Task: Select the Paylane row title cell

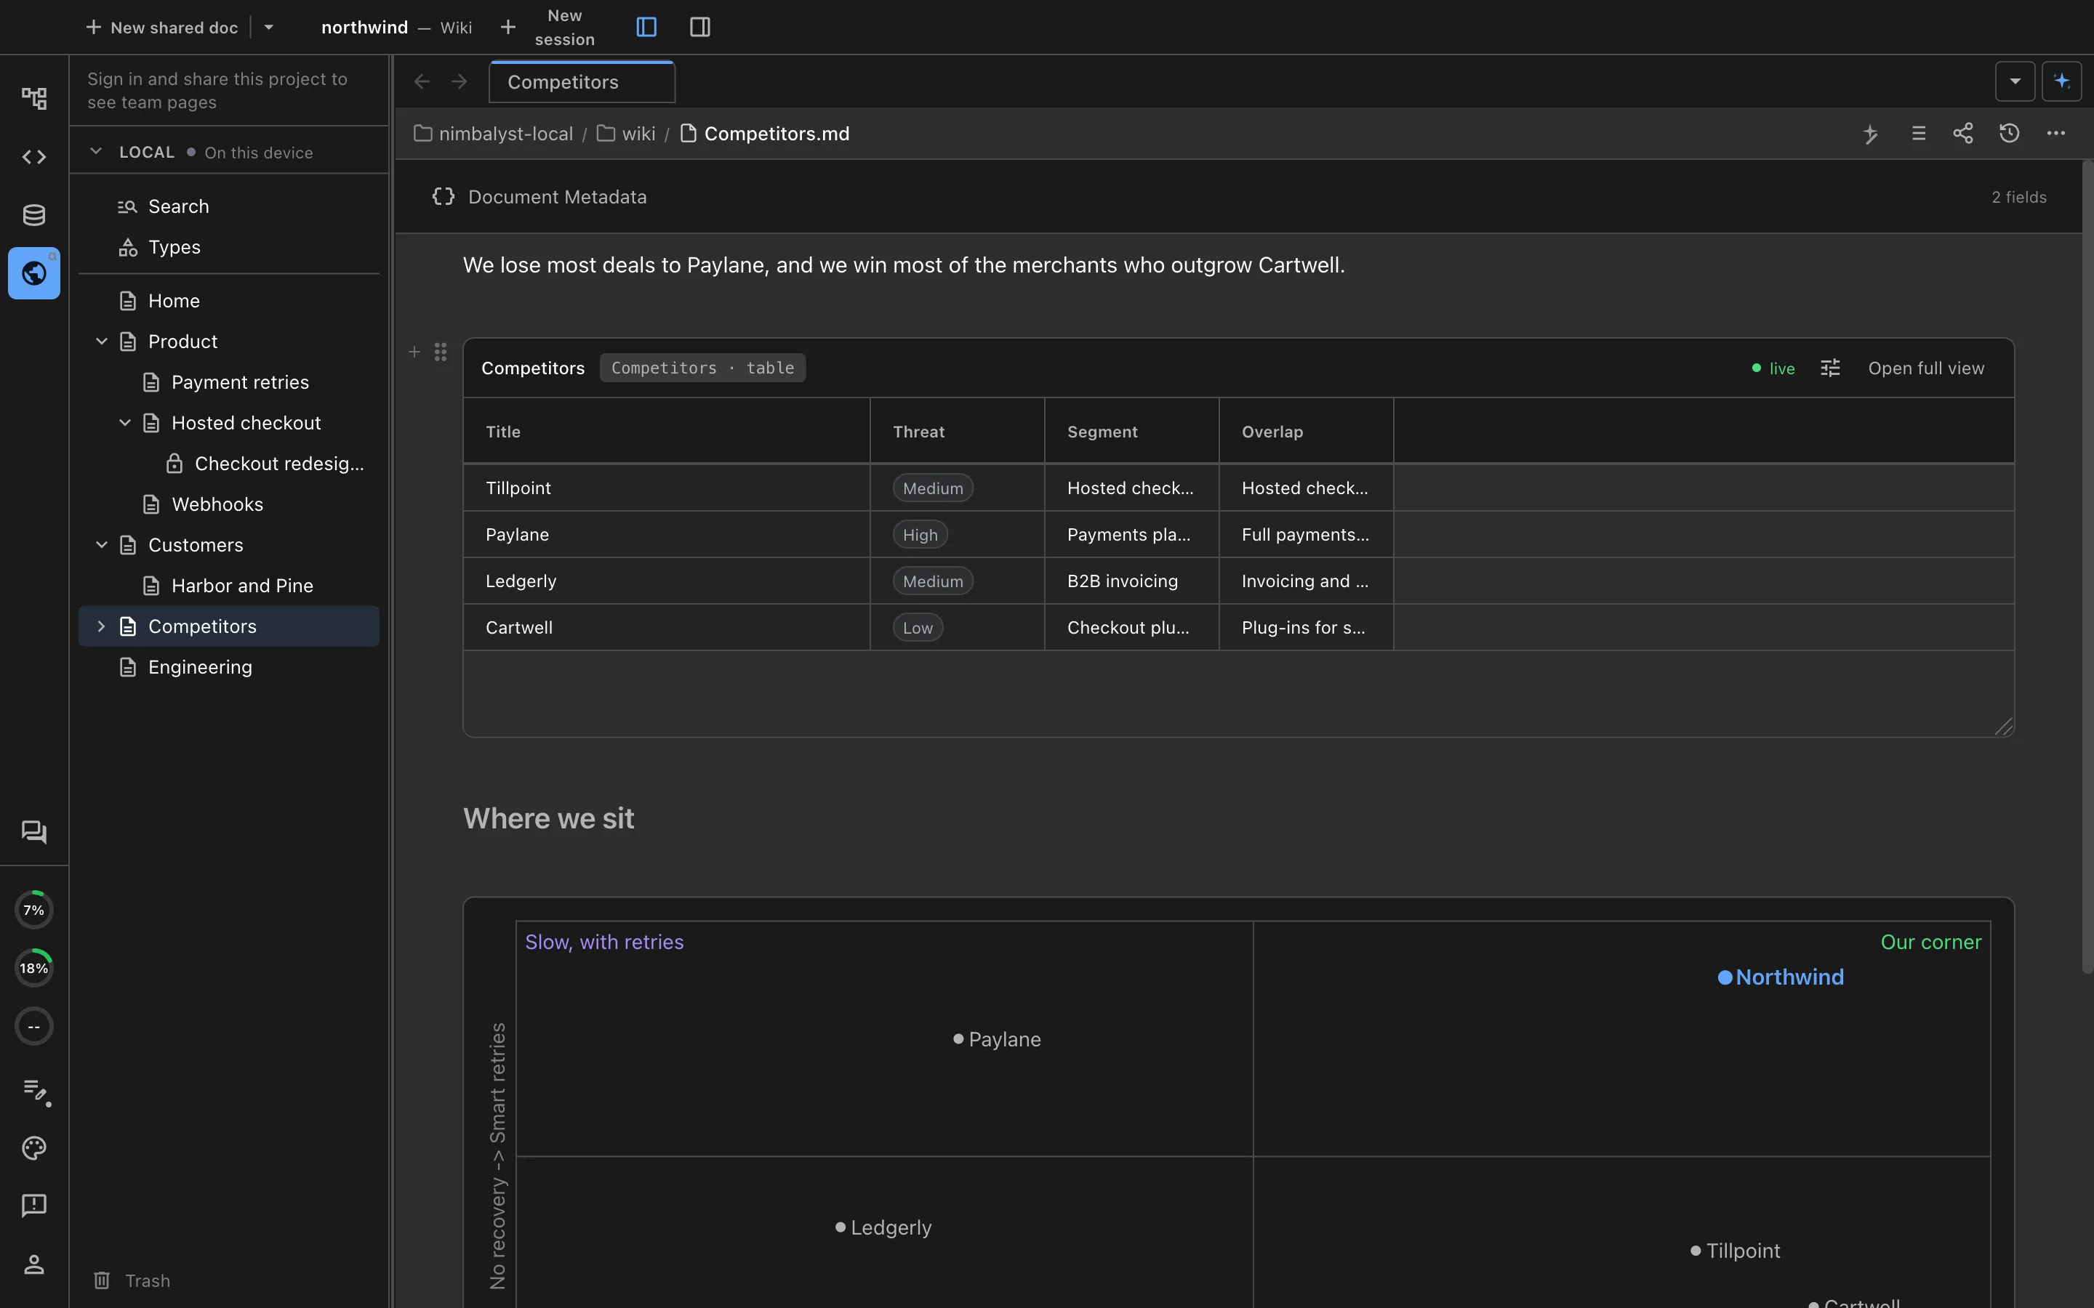Action: pyautogui.click(x=667, y=535)
